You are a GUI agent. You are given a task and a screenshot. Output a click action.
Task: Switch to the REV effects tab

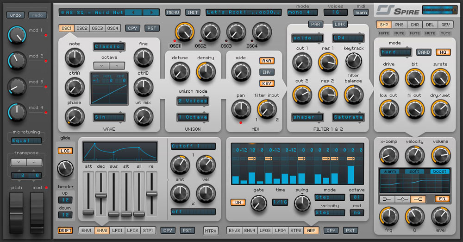(x=445, y=25)
